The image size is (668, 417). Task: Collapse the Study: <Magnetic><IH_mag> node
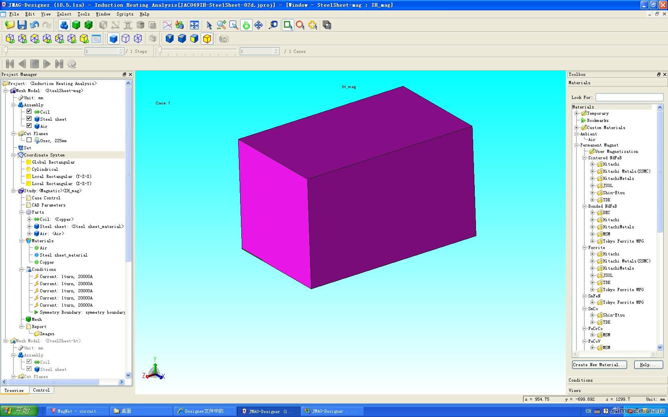[13, 191]
